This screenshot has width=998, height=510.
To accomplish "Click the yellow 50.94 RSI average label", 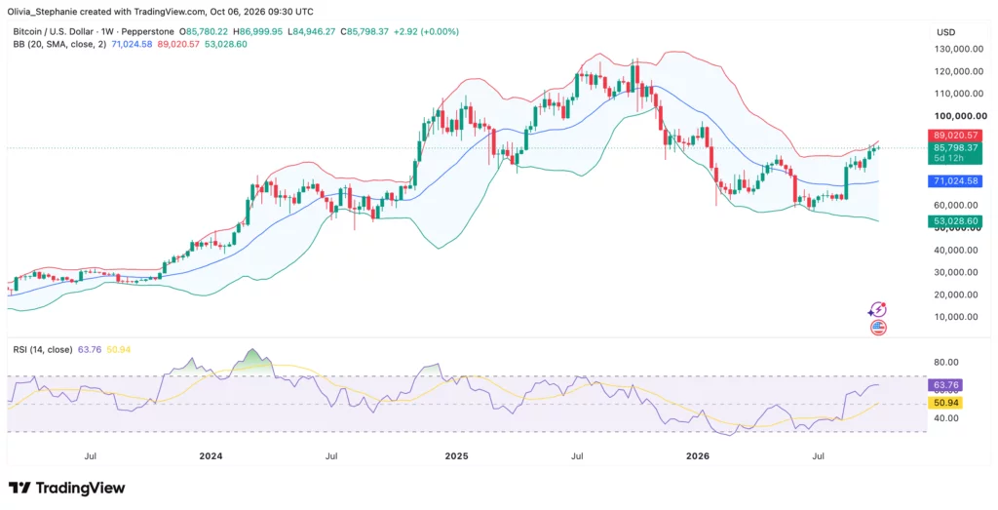I will [945, 403].
